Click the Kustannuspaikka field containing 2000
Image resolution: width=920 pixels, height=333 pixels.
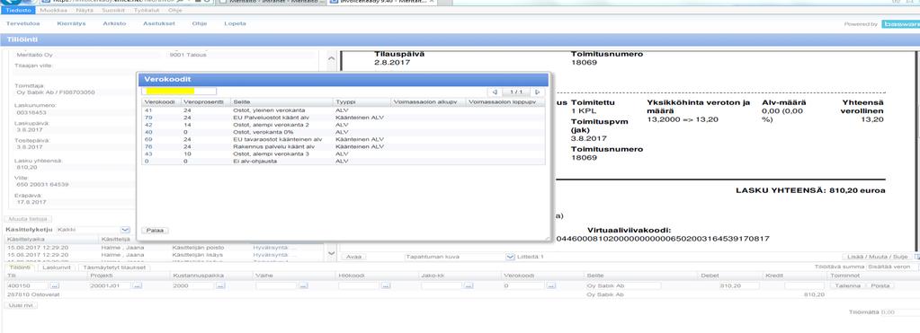tap(193, 285)
